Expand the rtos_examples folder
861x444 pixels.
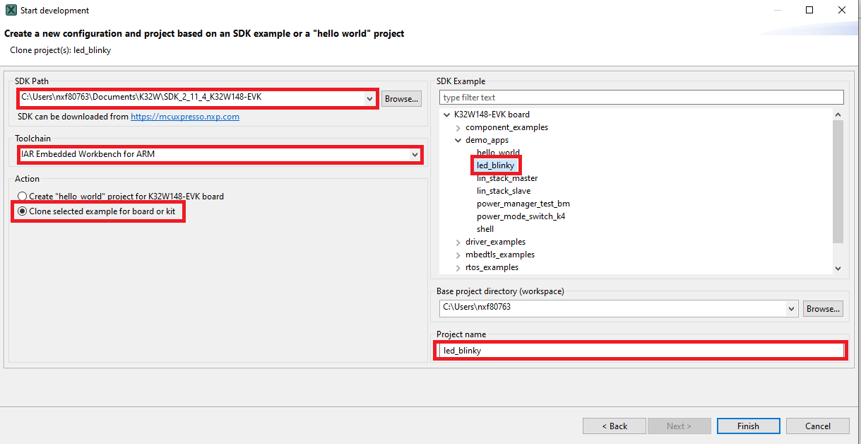click(458, 267)
